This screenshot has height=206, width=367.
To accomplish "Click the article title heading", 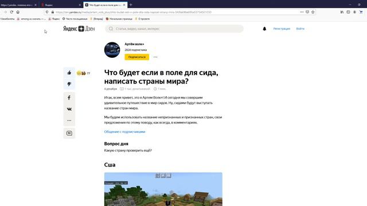I will point(161,77).
